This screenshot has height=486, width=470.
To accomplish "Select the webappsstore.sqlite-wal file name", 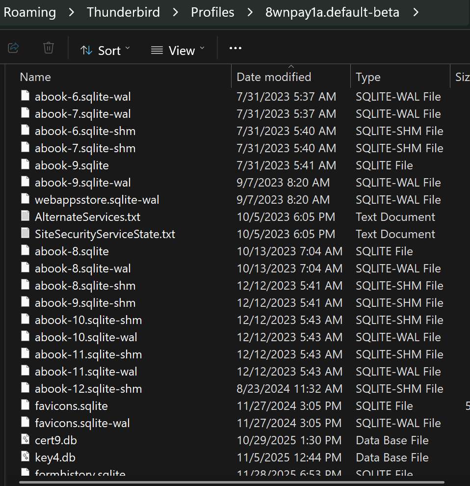I will point(97,200).
